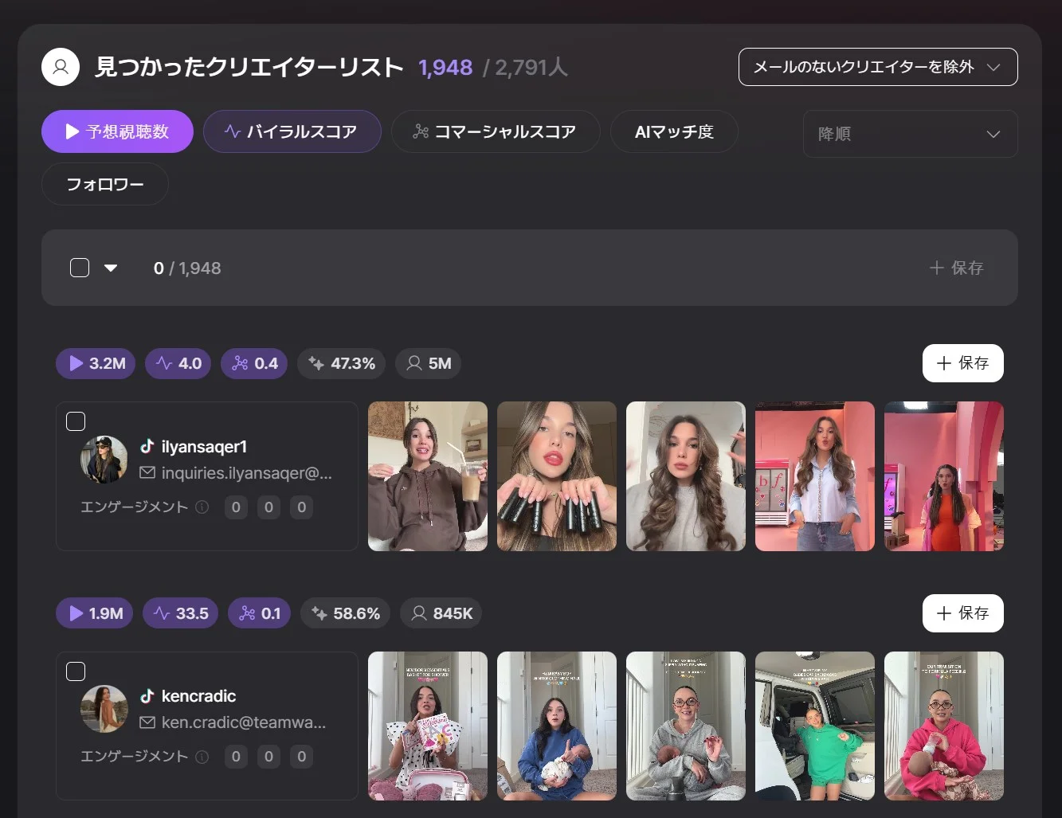Check kencradic's selection checkbox
This screenshot has height=818, width=1062.
click(x=76, y=671)
